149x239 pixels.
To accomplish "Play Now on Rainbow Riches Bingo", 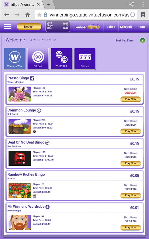I will pos(131,195).
